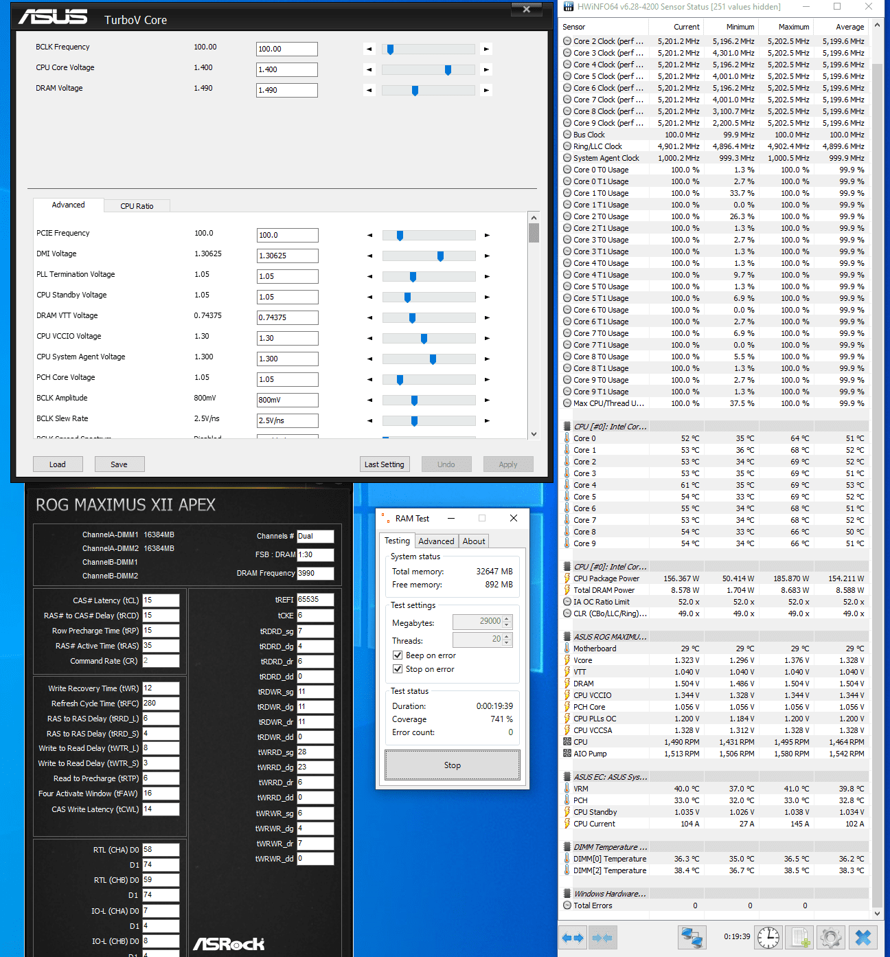Click the Refresh Cycle Time (tRFC) field 280

(x=161, y=703)
